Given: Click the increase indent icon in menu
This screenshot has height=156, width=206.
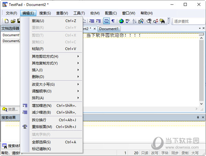Looking at the screenshot, I should tap(25, 106).
